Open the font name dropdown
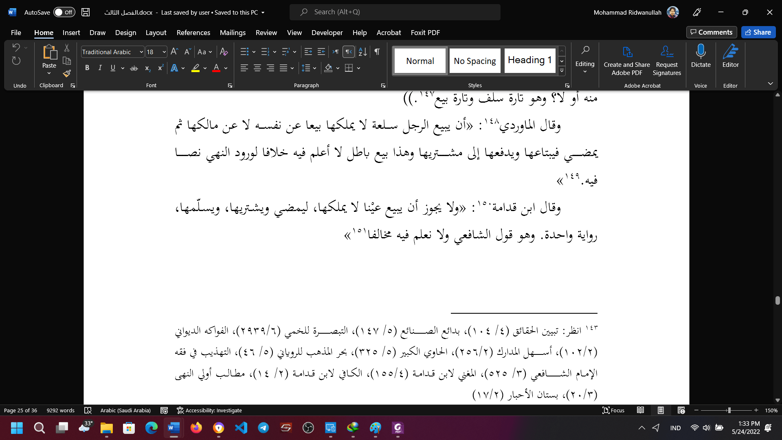 [x=141, y=52]
